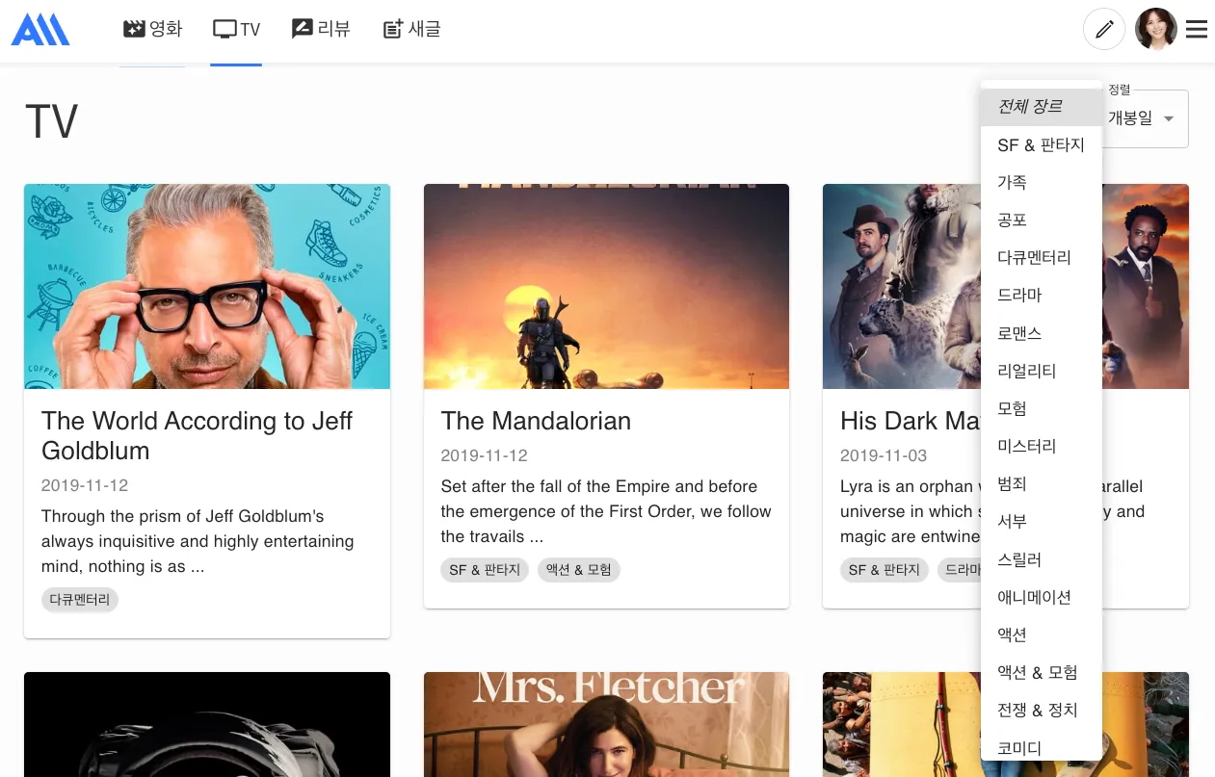Open the 새글 new post tab
The image size is (1215, 777).
[411, 29]
